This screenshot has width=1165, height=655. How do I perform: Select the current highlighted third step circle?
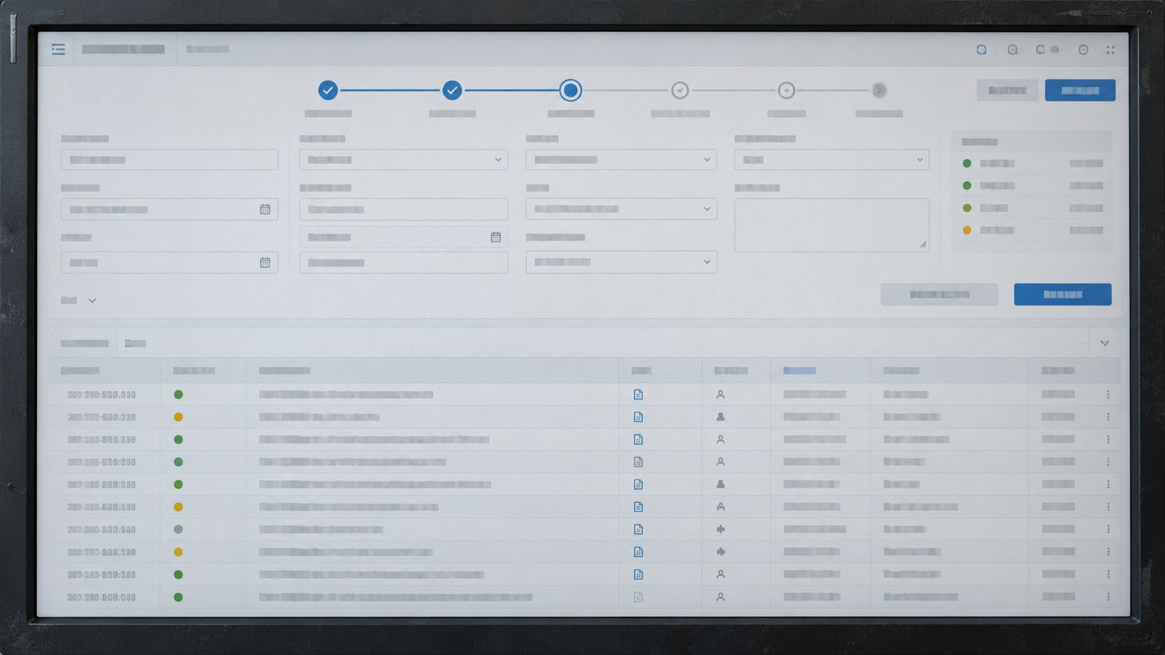point(571,90)
